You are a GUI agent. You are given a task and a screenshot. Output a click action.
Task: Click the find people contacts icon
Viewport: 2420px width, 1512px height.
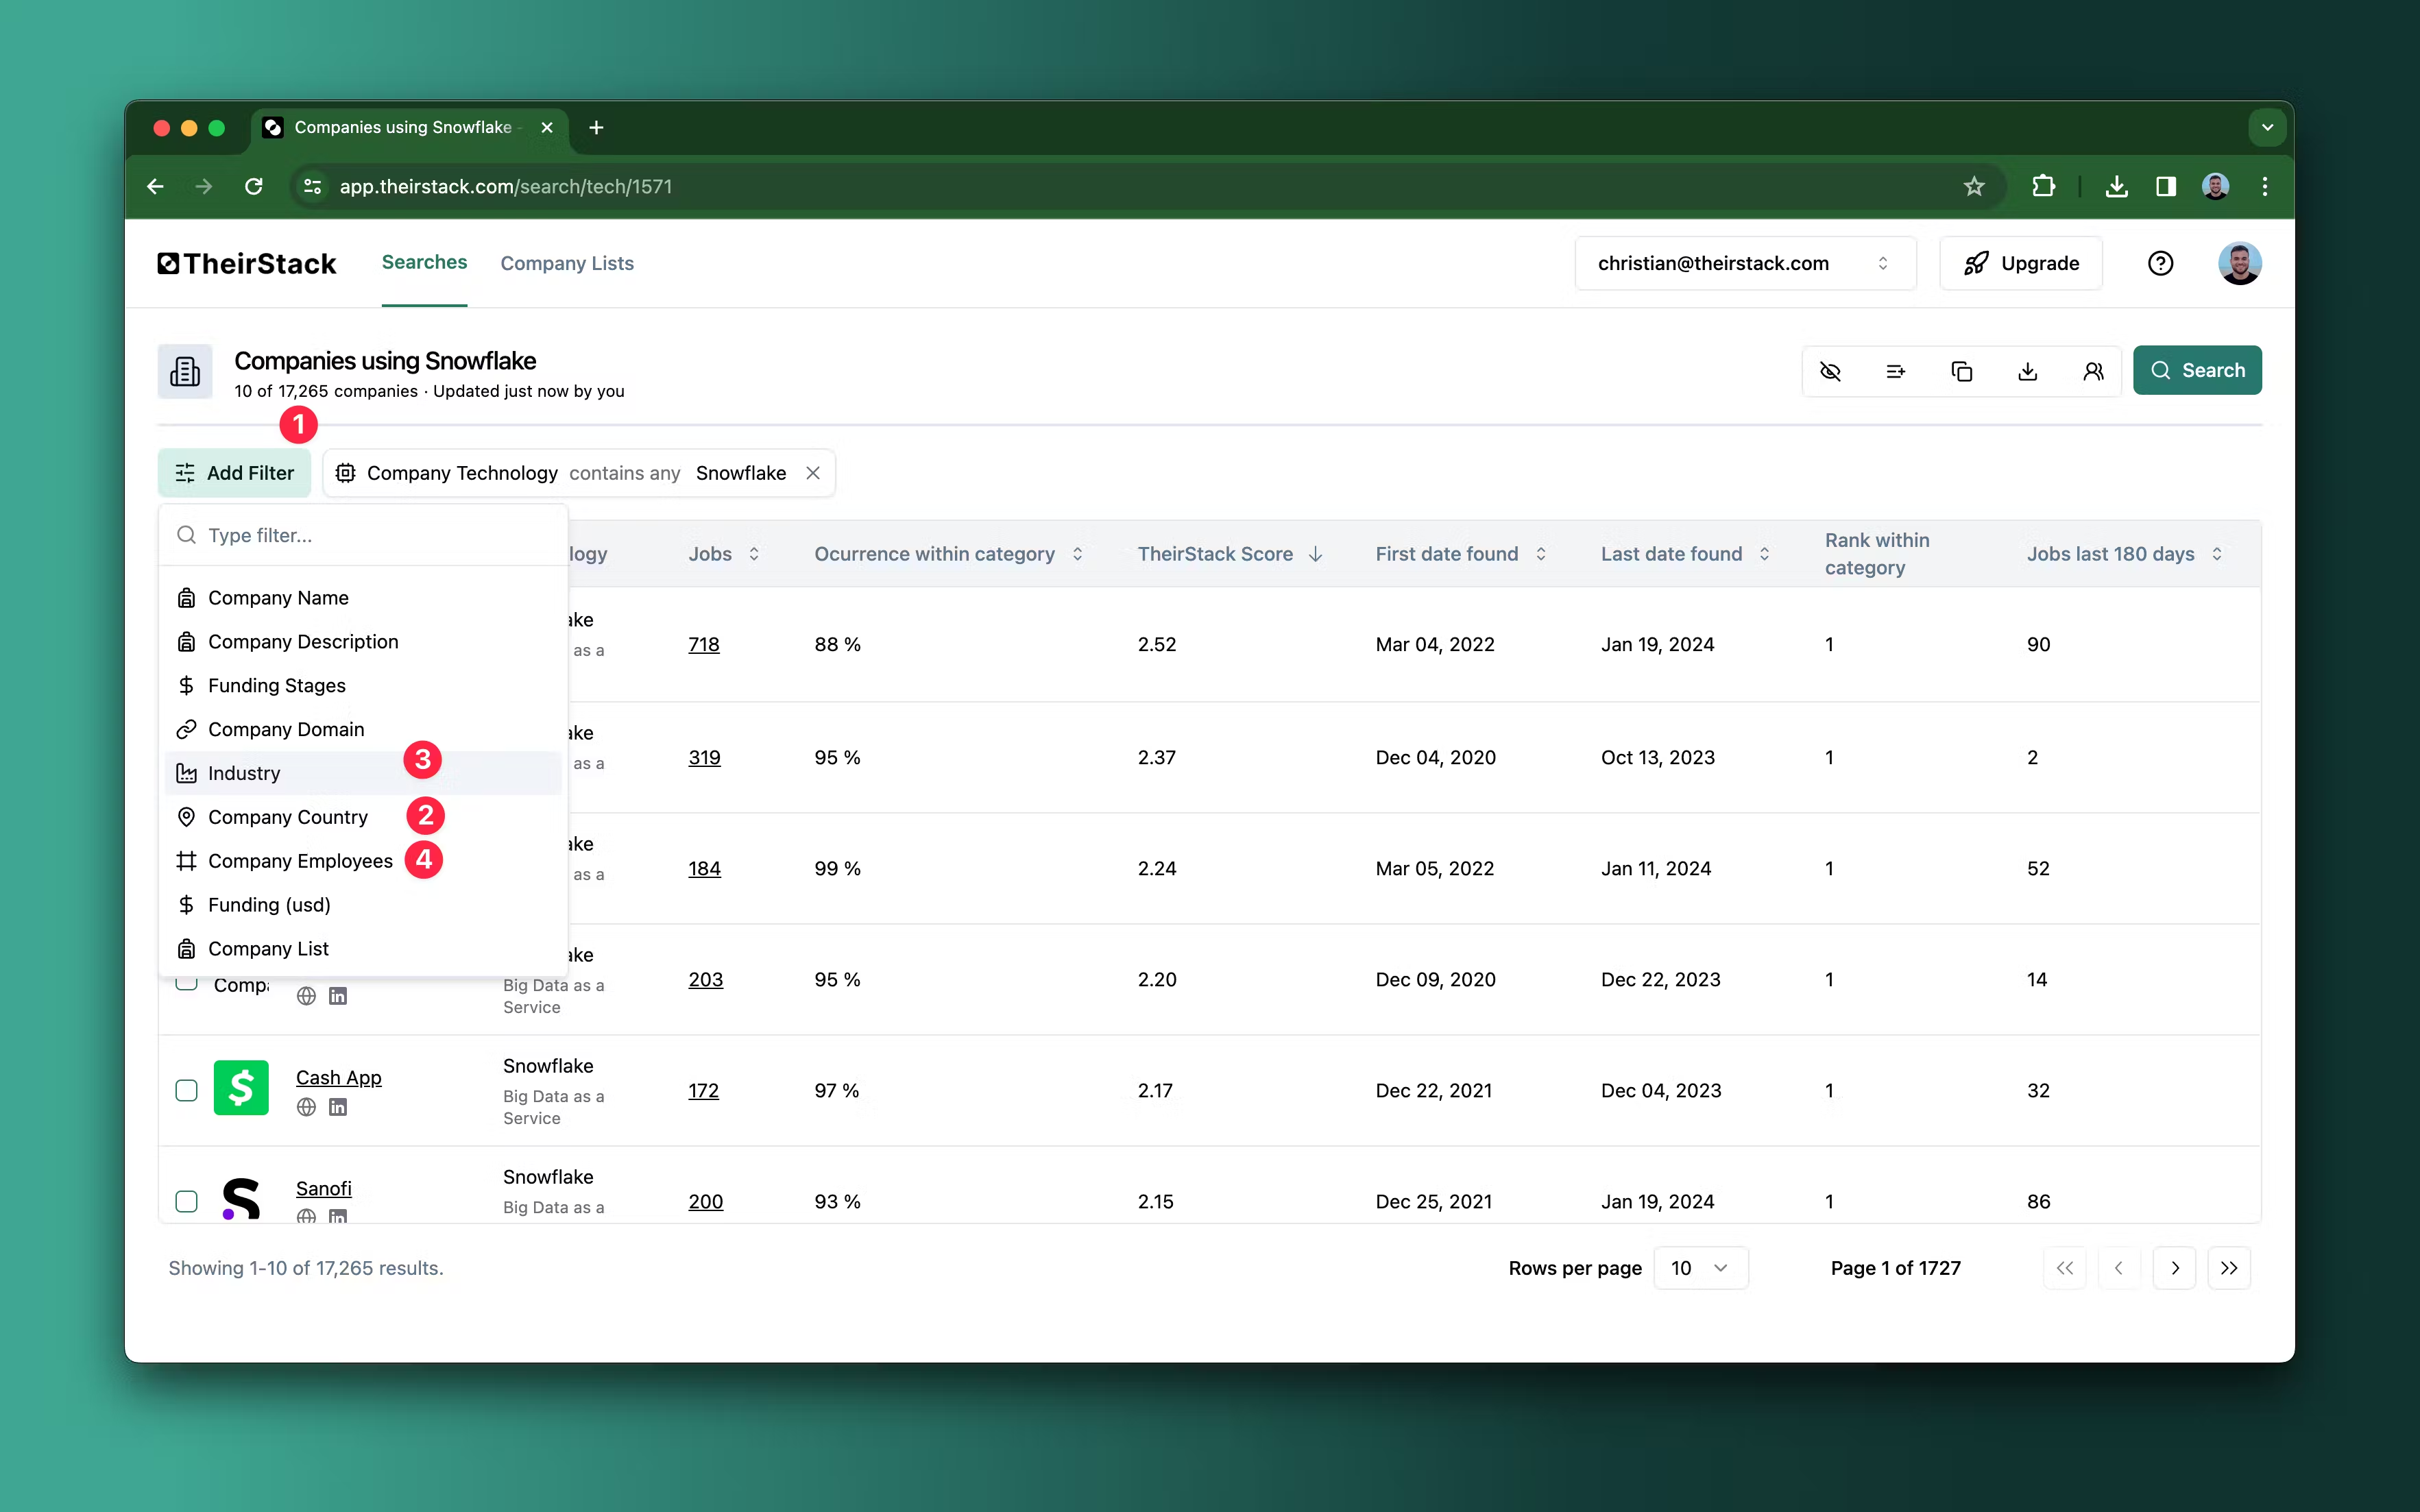click(2093, 371)
